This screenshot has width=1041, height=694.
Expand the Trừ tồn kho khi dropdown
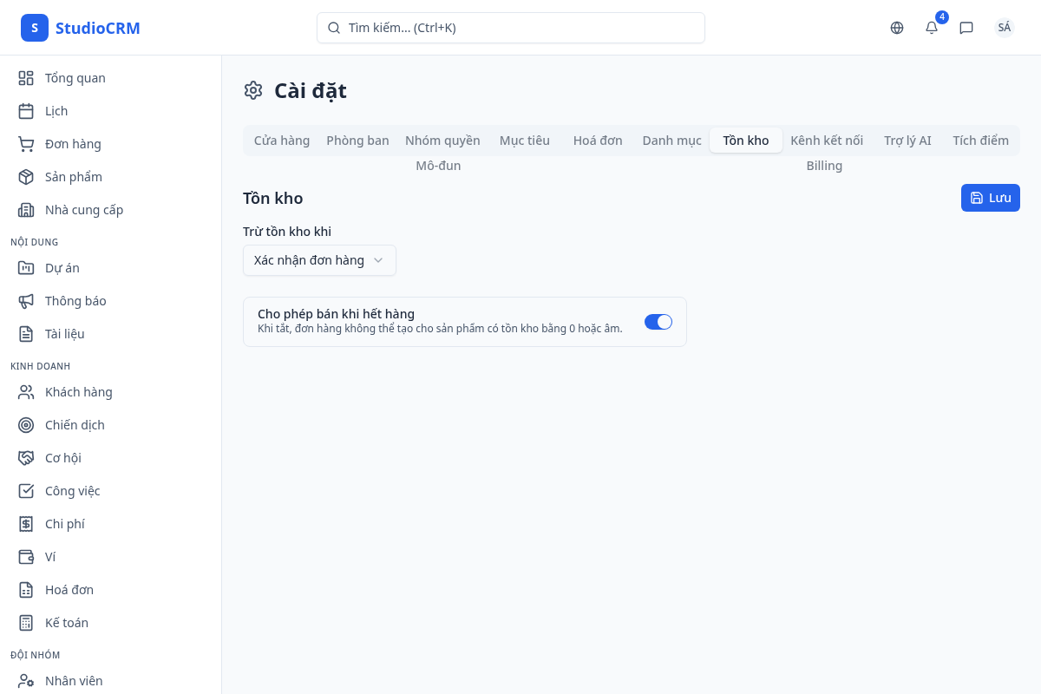tap(319, 260)
